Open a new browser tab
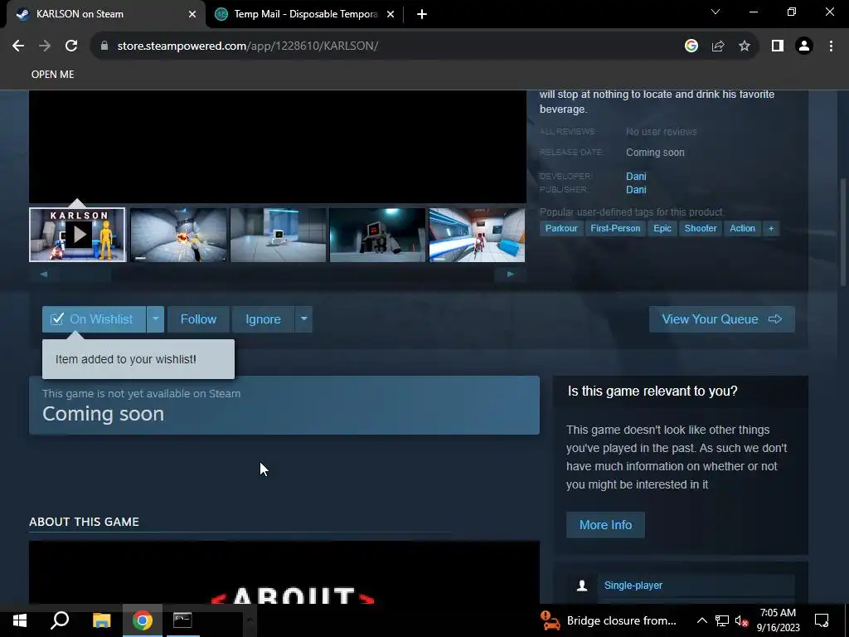This screenshot has height=637, width=849. [422, 14]
